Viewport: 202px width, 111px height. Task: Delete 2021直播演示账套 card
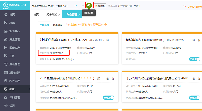(x=113, y=79)
